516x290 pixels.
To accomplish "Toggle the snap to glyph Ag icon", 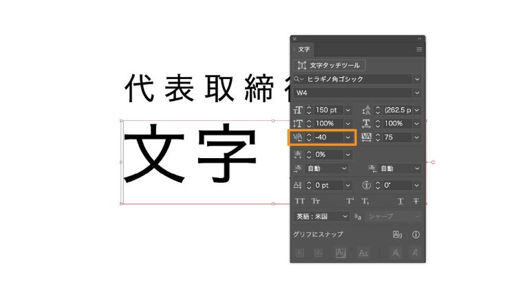I will click(398, 234).
